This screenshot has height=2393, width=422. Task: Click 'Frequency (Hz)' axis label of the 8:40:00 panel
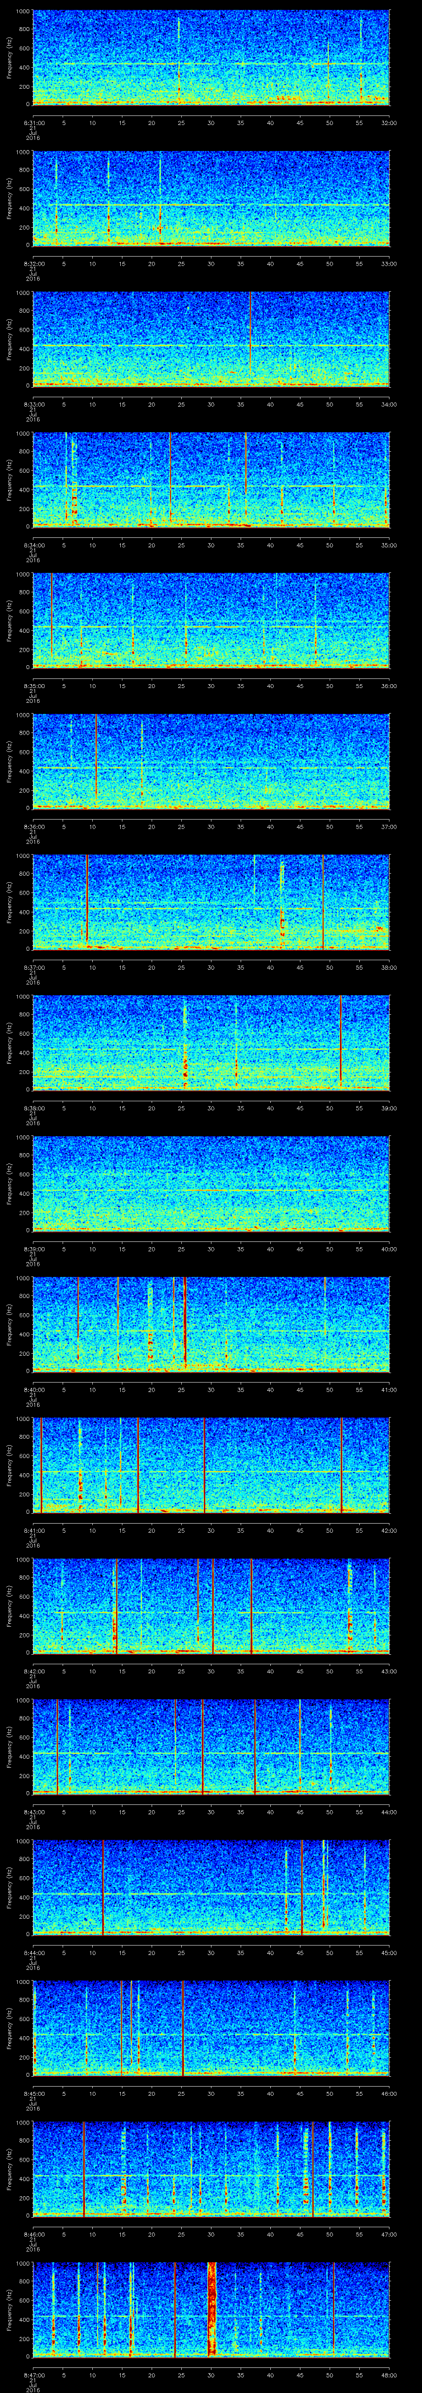(9, 1324)
